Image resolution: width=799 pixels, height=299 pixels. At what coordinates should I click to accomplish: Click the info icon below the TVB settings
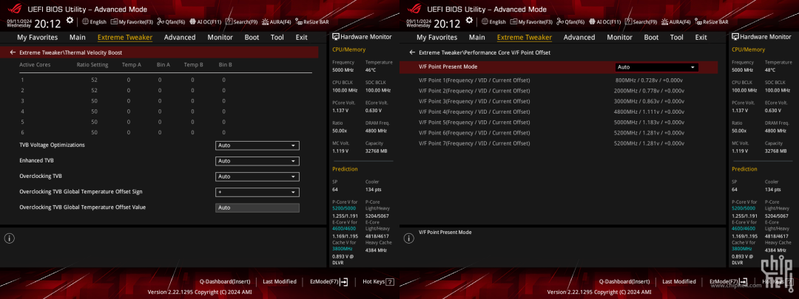click(10, 238)
